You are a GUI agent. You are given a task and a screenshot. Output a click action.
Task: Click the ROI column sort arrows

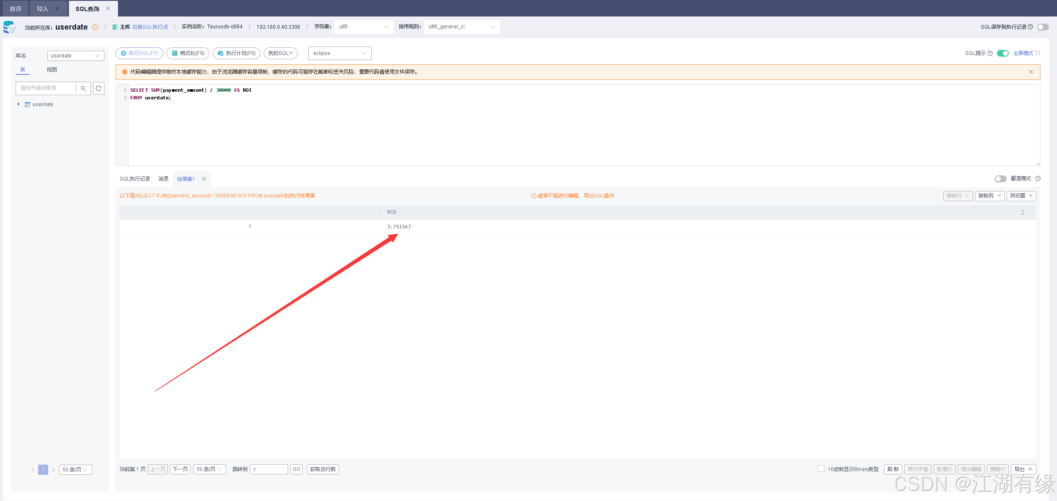click(1022, 212)
